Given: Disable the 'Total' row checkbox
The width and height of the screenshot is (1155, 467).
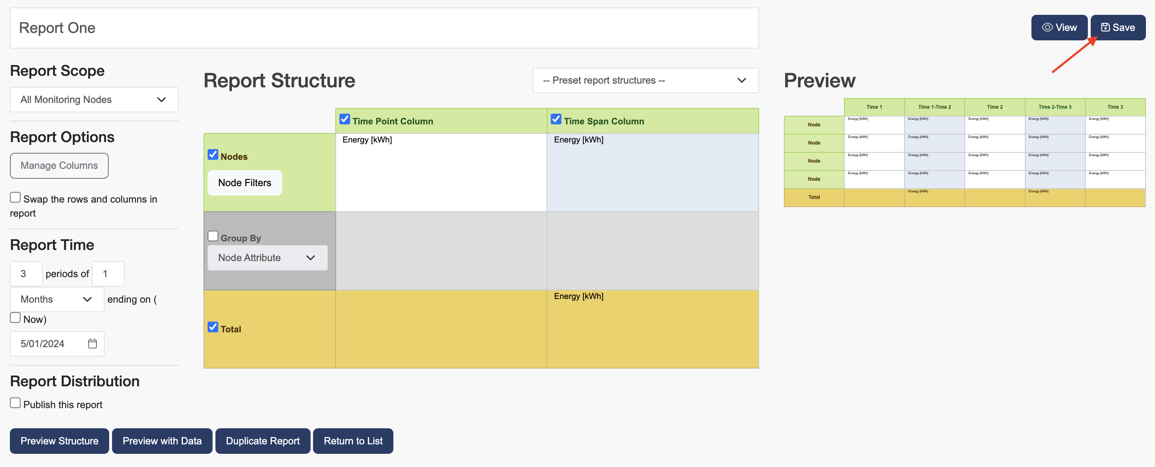Looking at the screenshot, I should pos(213,327).
